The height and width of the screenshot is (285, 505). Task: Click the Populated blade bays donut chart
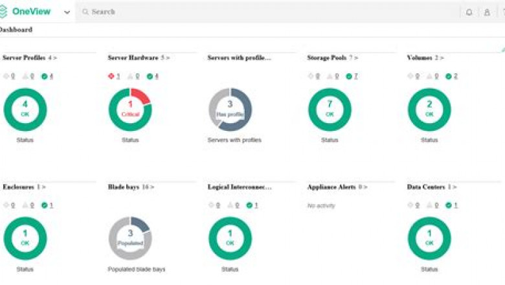(x=130, y=238)
